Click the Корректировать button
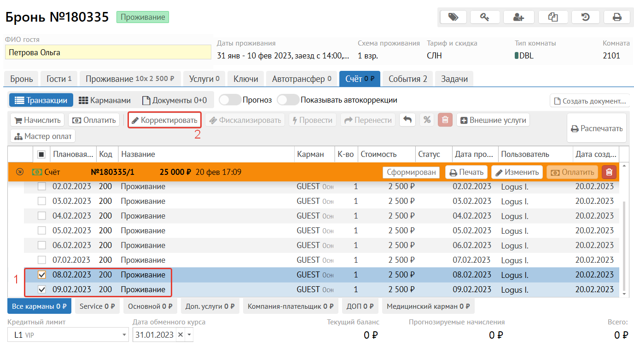The width and height of the screenshot is (634, 352). tap(164, 120)
